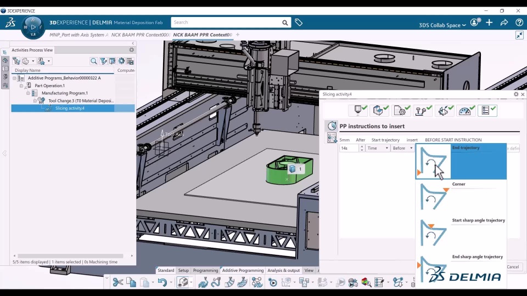The height and width of the screenshot is (296, 527).
Task: Switch to the View tab
Action: pos(309,270)
